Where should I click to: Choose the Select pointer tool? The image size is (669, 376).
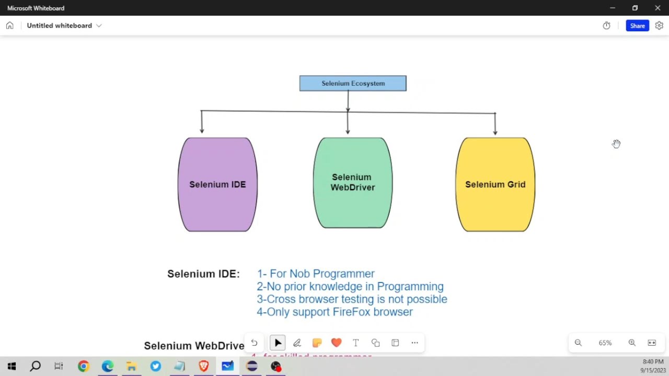278,343
